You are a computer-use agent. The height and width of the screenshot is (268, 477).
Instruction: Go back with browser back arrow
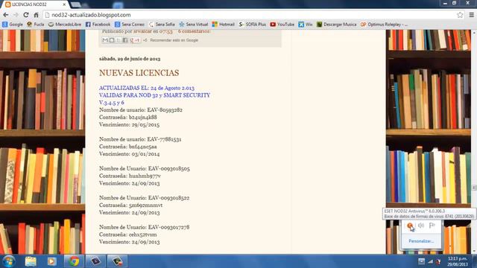click(6, 15)
